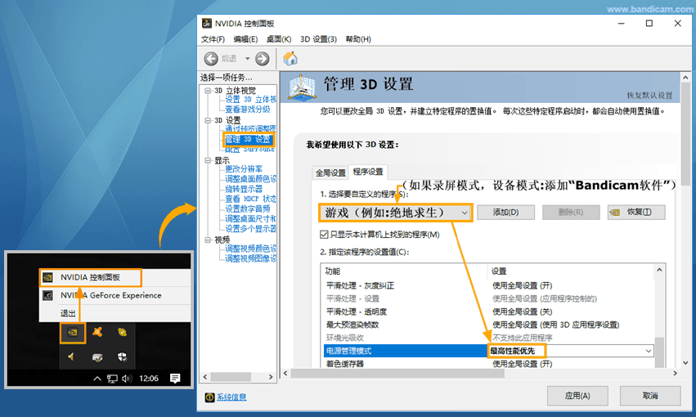This screenshot has width=696, height=417.
Task: Click the 恢复 button with NVIDIA icon
Action: pyautogui.click(x=636, y=212)
